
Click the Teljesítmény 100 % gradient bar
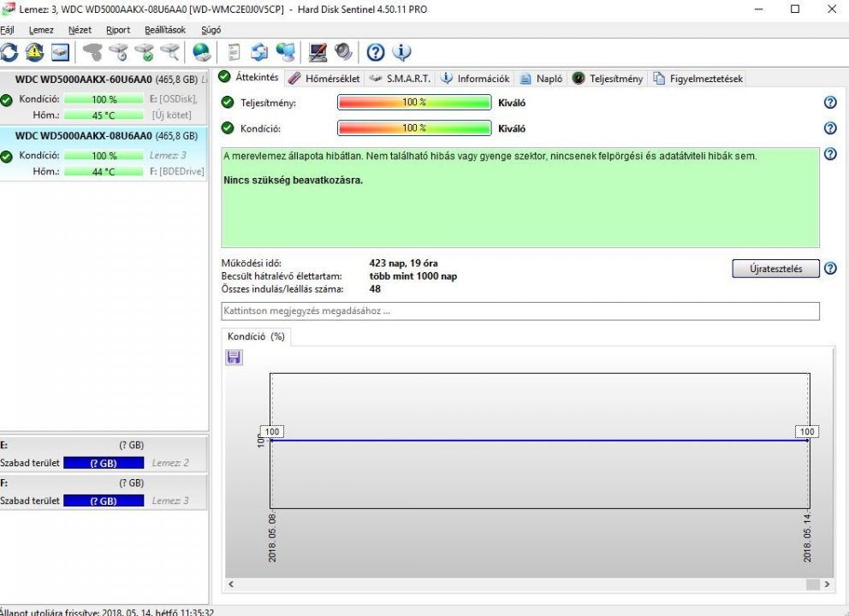(414, 103)
